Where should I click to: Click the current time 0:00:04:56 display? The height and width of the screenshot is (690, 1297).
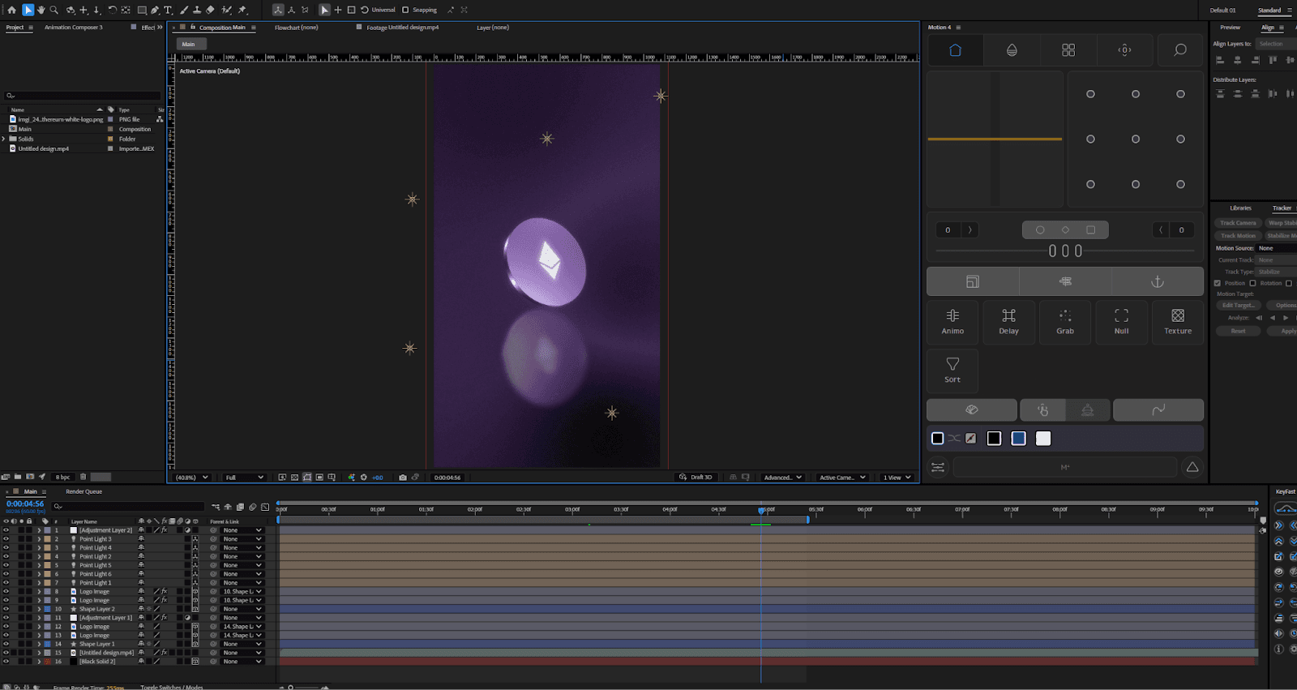pyautogui.click(x=25, y=504)
